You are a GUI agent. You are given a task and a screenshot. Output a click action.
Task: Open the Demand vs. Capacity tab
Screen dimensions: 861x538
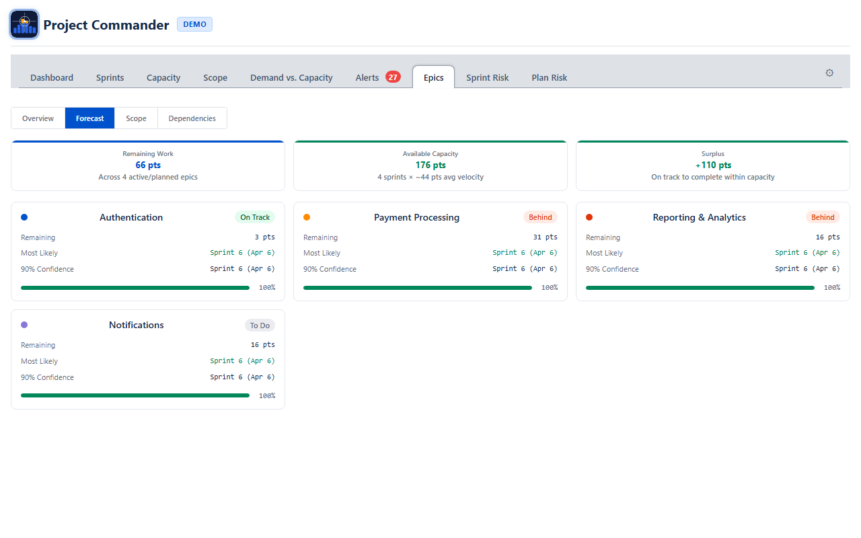[x=291, y=77]
